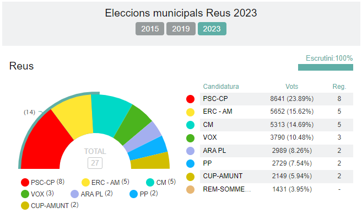Select the CUP-AMUNT table row
Screen dimensions: 362x218
[277, 176]
